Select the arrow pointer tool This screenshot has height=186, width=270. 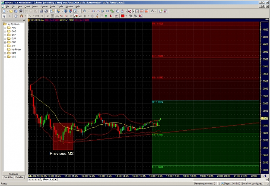pyautogui.click(x=4, y=16)
